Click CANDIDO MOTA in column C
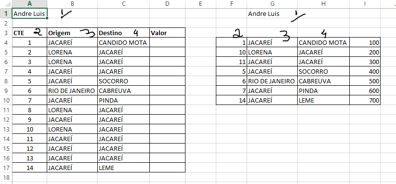The image size is (396, 184). pyautogui.click(x=123, y=43)
